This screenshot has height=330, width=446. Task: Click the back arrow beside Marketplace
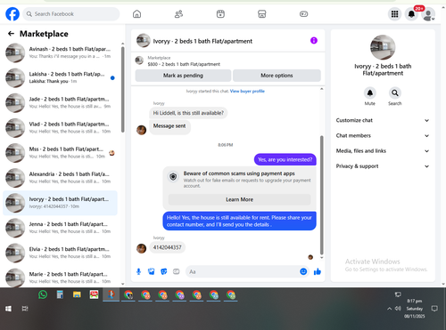pos(11,34)
